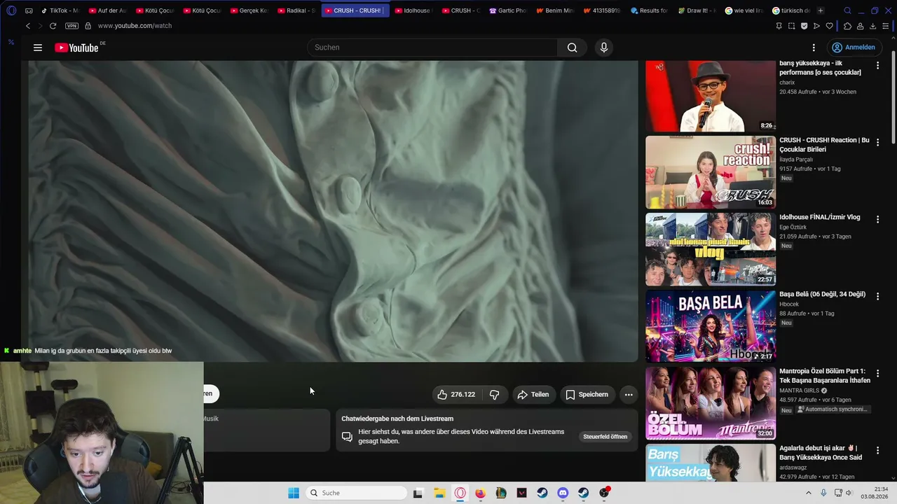Viewport: 897px width, 504px height.
Task: Open the YouTube guide hamburger menu
Action: pyautogui.click(x=38, y=48)
